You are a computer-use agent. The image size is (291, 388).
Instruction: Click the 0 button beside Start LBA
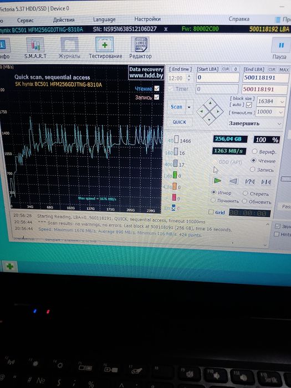coord(236,69)
